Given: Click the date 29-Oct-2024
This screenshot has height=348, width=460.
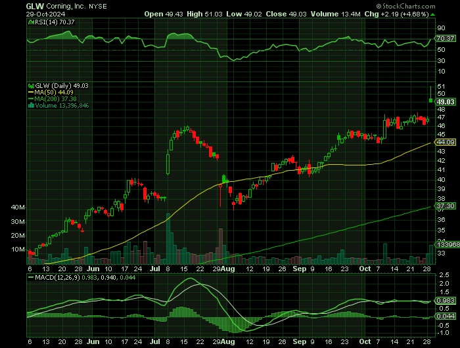Looking at the screenshot, I should pyautogui.click(x=45, y=14).
